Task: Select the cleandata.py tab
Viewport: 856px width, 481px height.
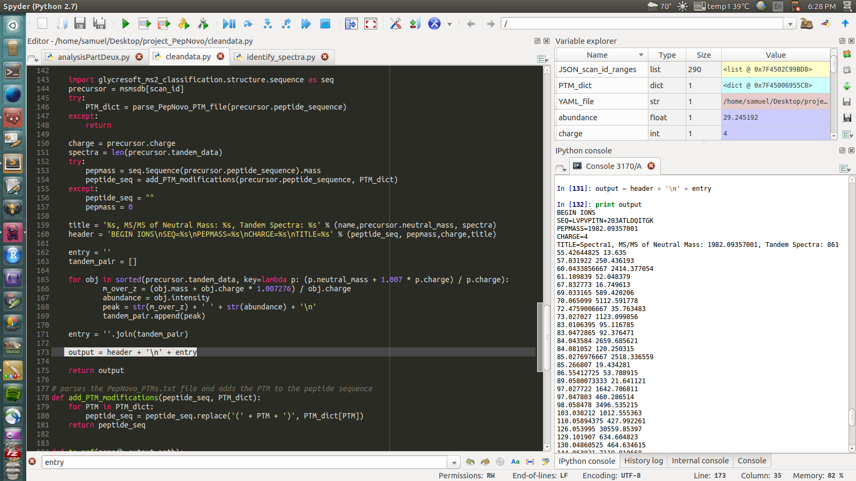Action: pyautogui.click(x=188, y=56)
